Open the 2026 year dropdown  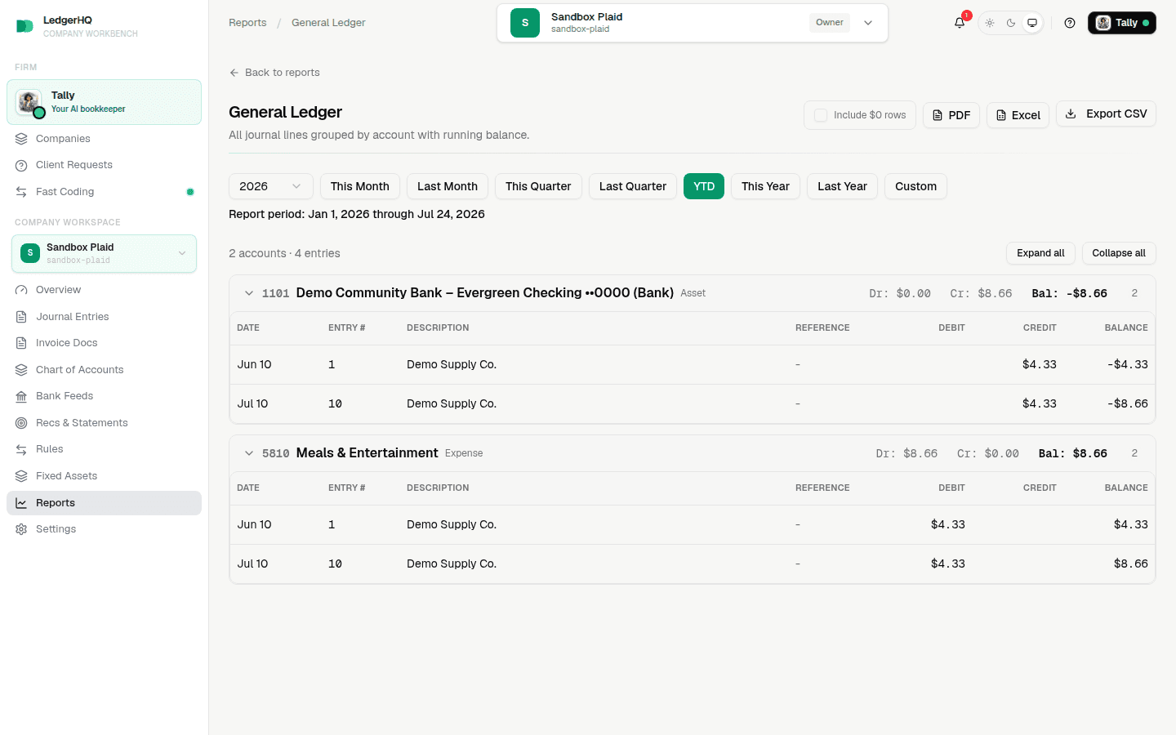coord(270,186)
